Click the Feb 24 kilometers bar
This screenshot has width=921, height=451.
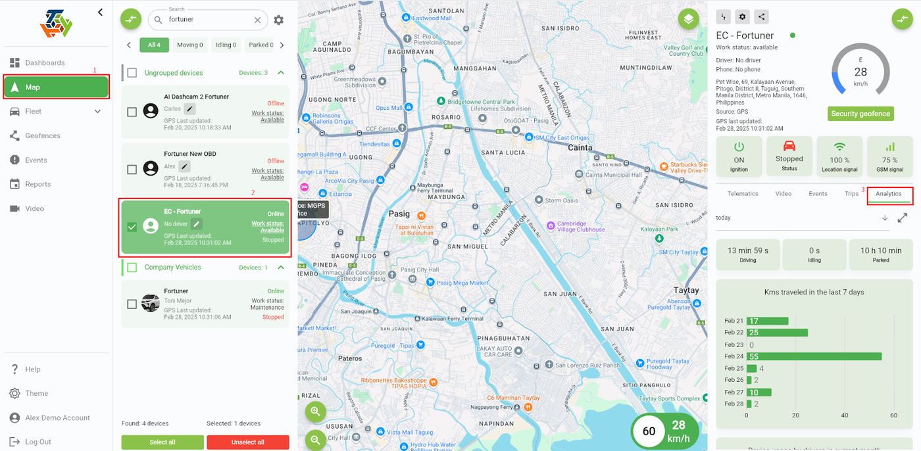pos(814,356)
